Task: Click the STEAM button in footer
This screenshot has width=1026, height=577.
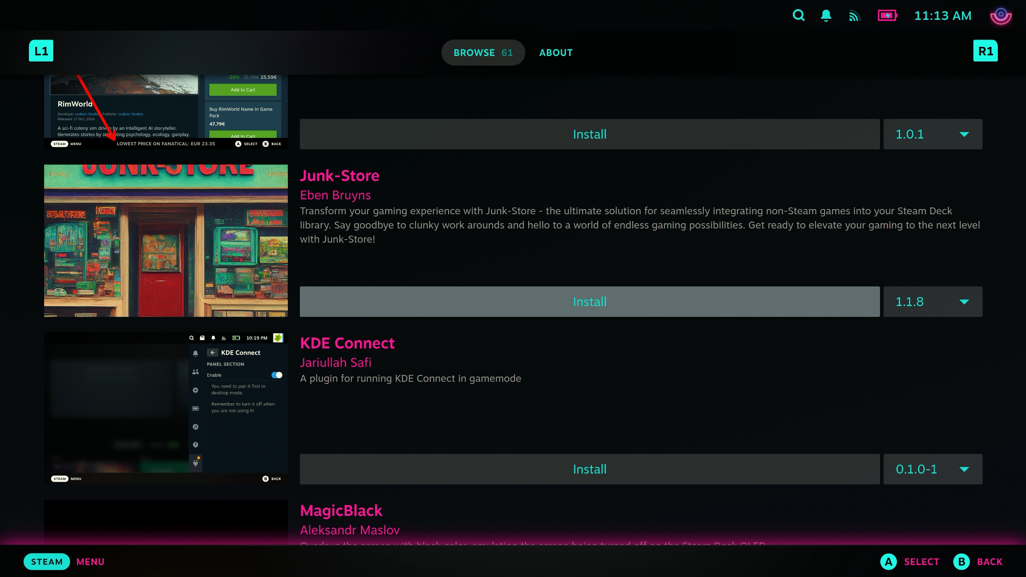Action: pyautogui.click(x=47, y=562)
